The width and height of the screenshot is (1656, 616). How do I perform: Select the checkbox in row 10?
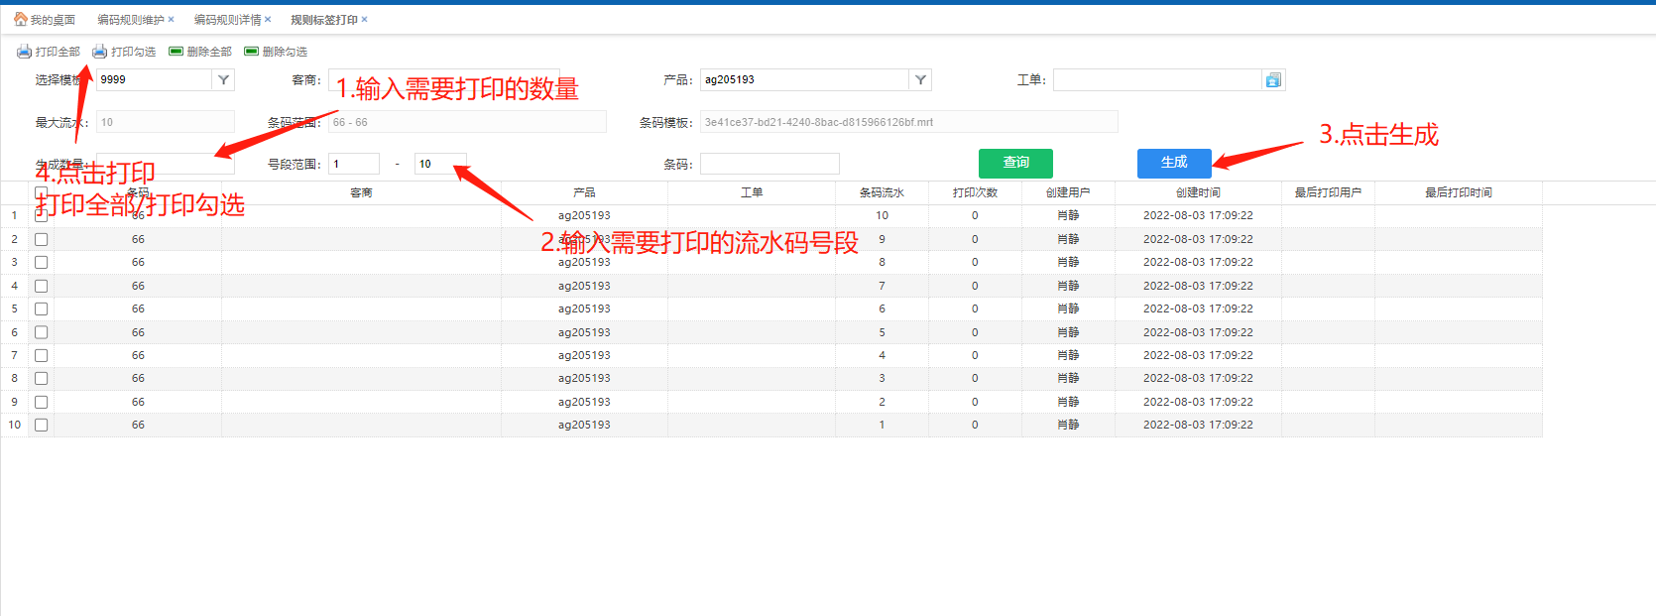pos(41,425)
